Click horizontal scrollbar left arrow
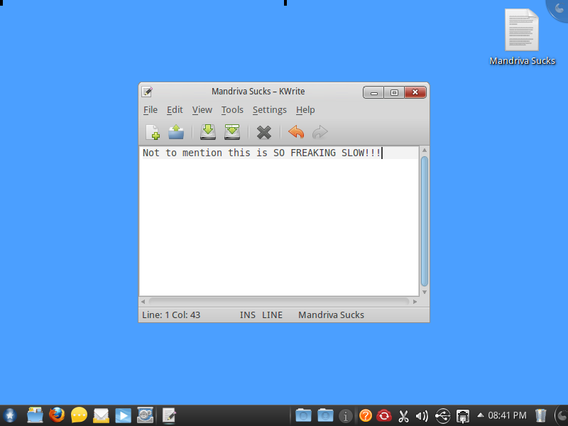This screenshot has height=426, width=568. [143, 301]
